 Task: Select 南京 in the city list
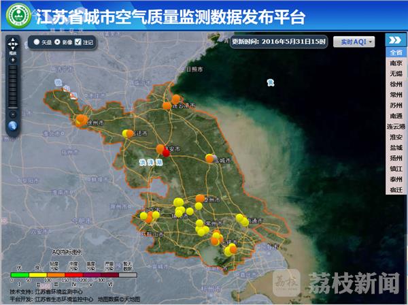(x=395, y=63)
